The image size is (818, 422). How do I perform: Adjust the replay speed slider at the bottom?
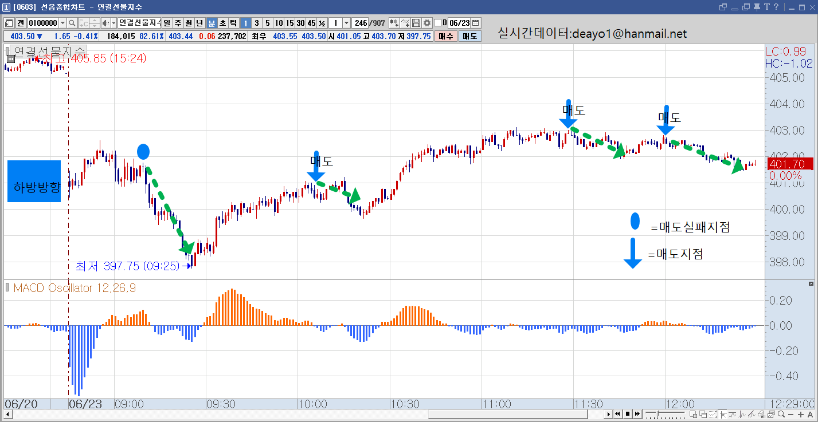tap(657, 413)
